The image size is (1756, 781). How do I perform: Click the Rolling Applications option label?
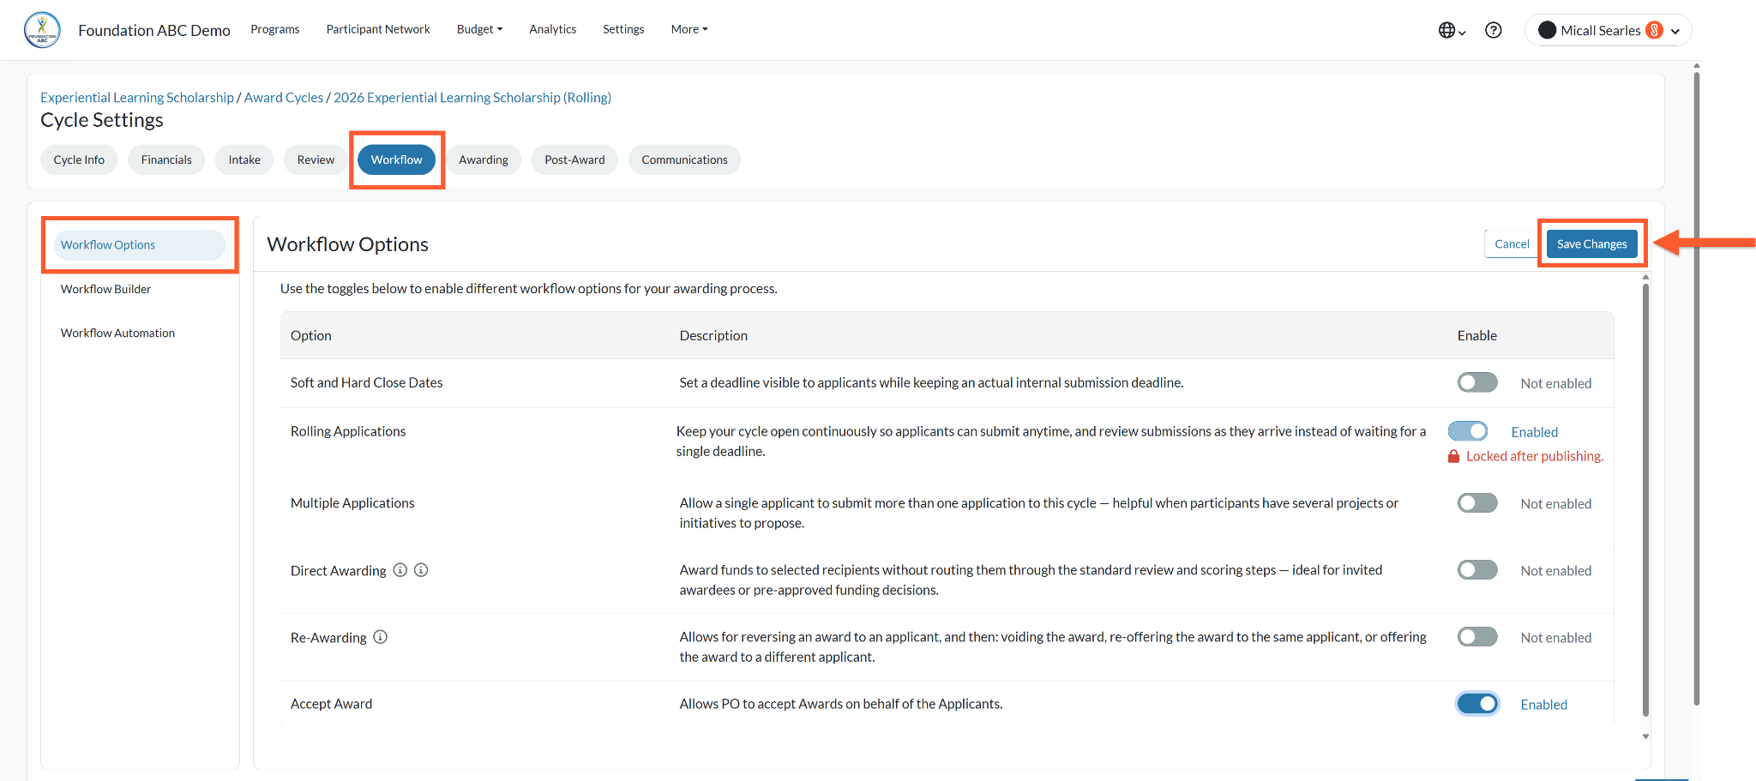point(347,431)
